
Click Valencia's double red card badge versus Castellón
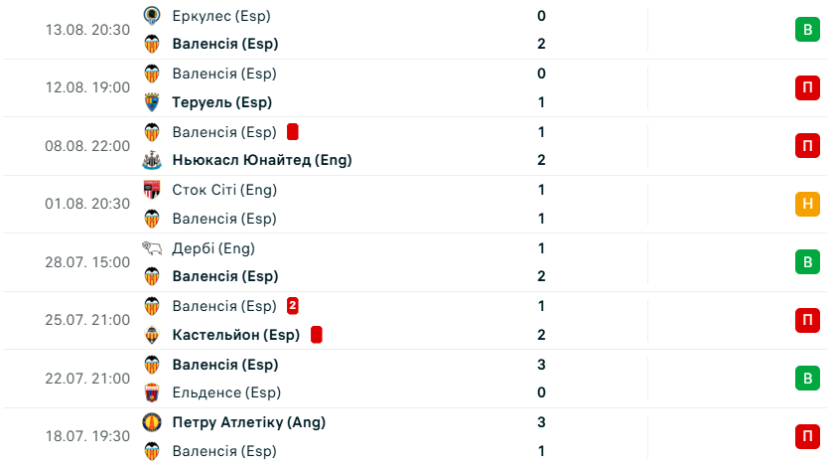(x=292, y=306)
